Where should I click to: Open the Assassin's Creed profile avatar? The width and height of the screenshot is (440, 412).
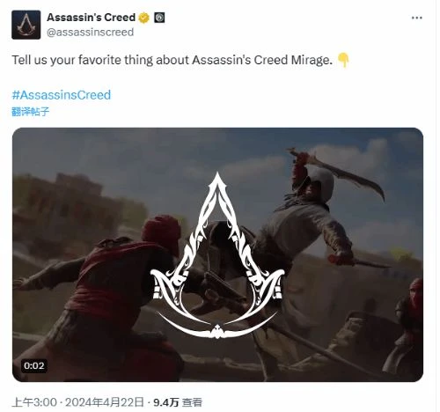click(x=26, y=25)
